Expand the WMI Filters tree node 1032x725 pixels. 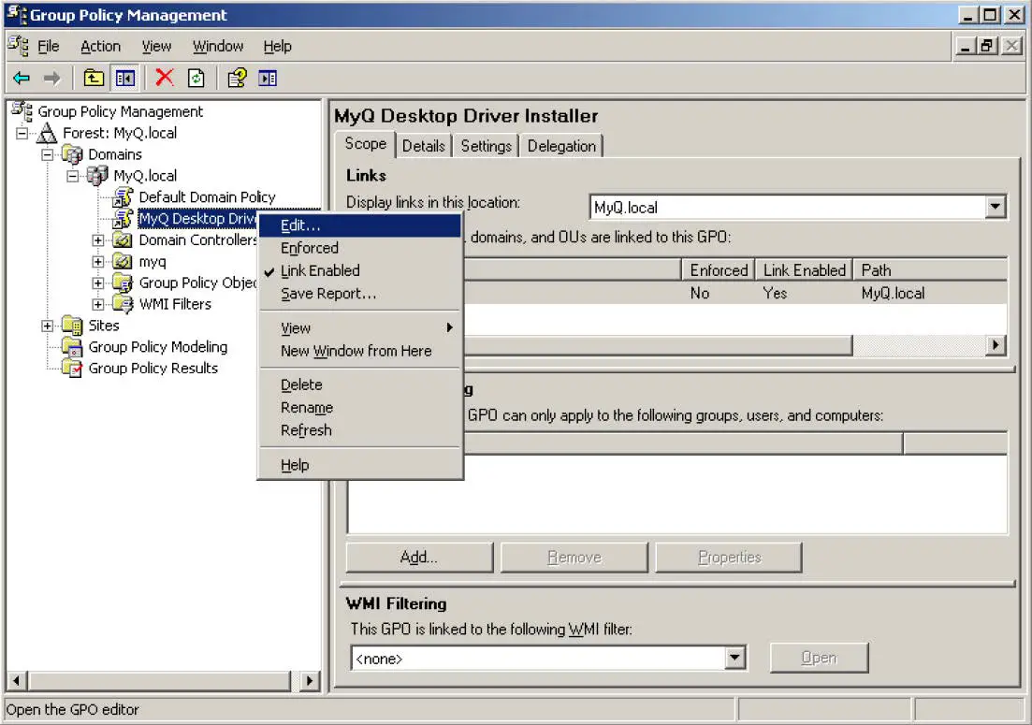click(98, 304)
